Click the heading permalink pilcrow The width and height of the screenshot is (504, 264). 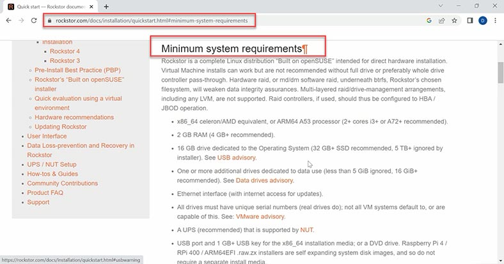click(x=304, y=49)
